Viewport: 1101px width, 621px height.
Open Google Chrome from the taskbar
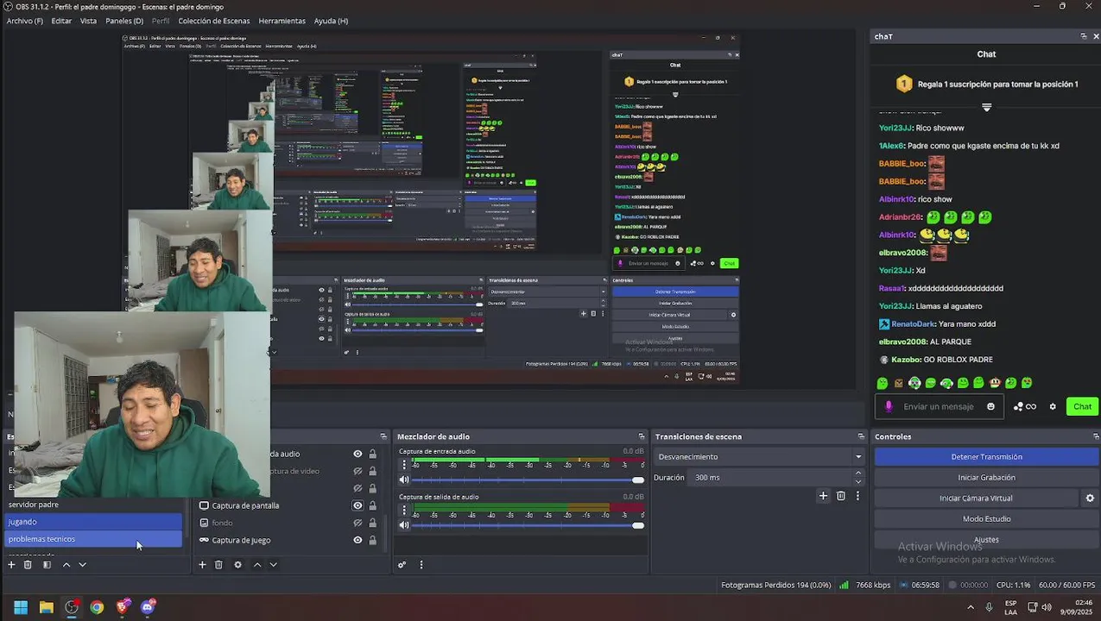click(97, 607)
